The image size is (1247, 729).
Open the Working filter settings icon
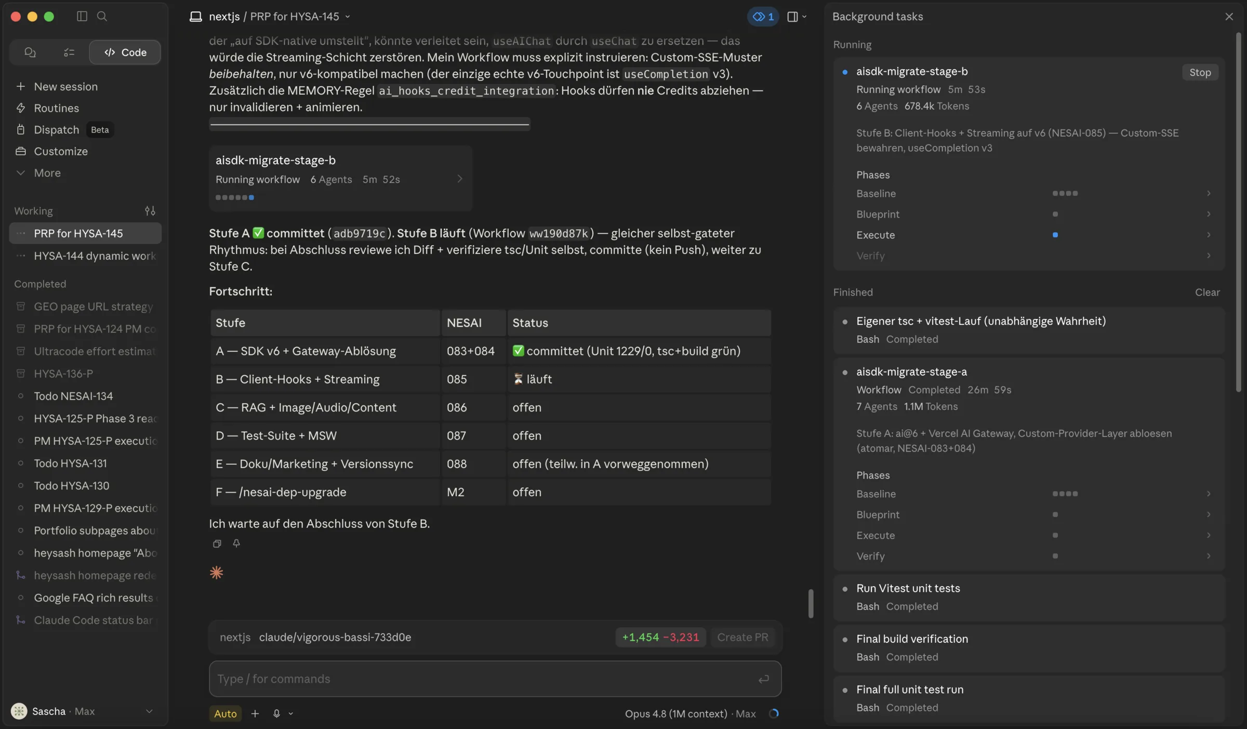point(150,210)
